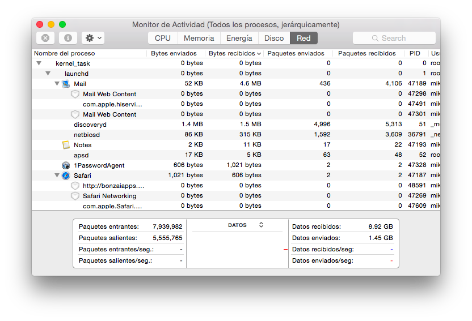Click the 7,939,982 Paquetes entrantes value
Screen dimensions: 472x321
coord(168,226)
